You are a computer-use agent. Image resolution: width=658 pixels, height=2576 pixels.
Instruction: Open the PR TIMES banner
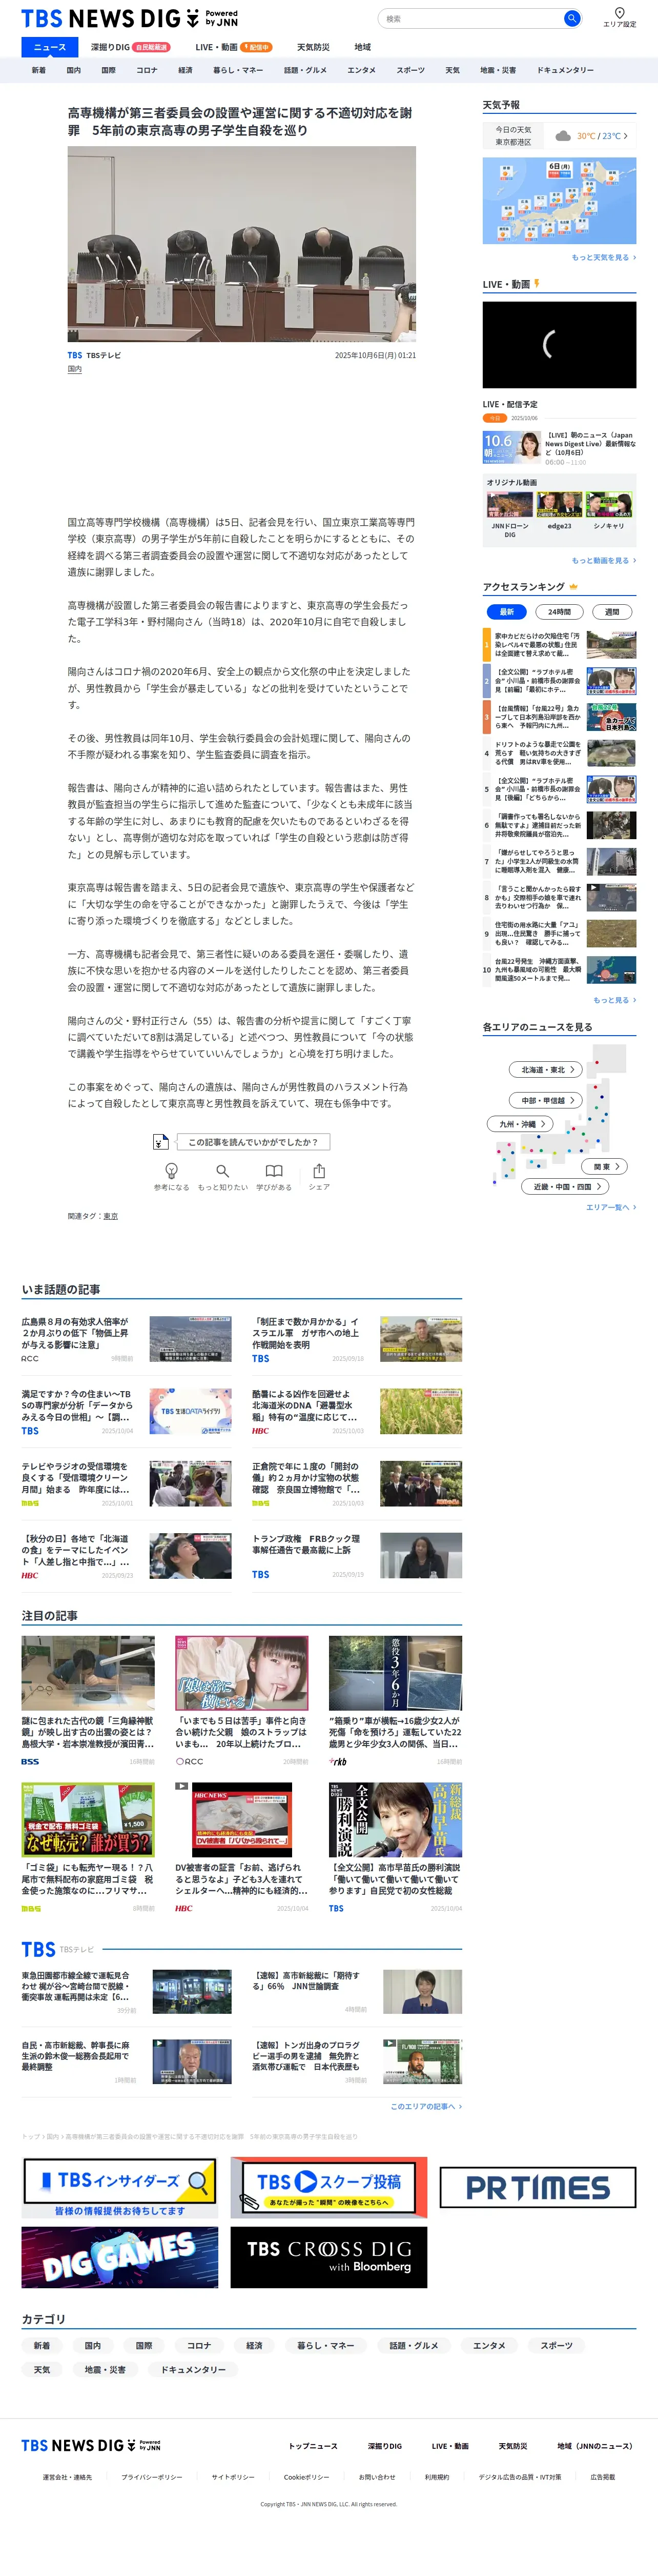(x=537, y=2187)
